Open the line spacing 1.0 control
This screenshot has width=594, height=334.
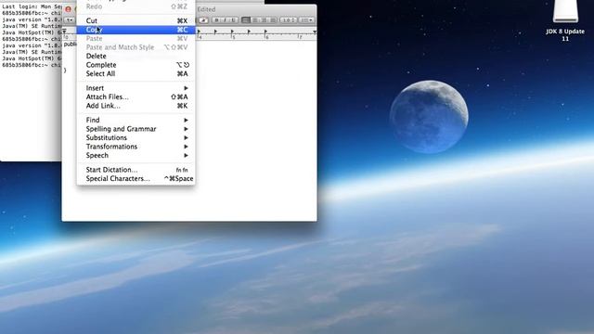[x=289, y=19]
